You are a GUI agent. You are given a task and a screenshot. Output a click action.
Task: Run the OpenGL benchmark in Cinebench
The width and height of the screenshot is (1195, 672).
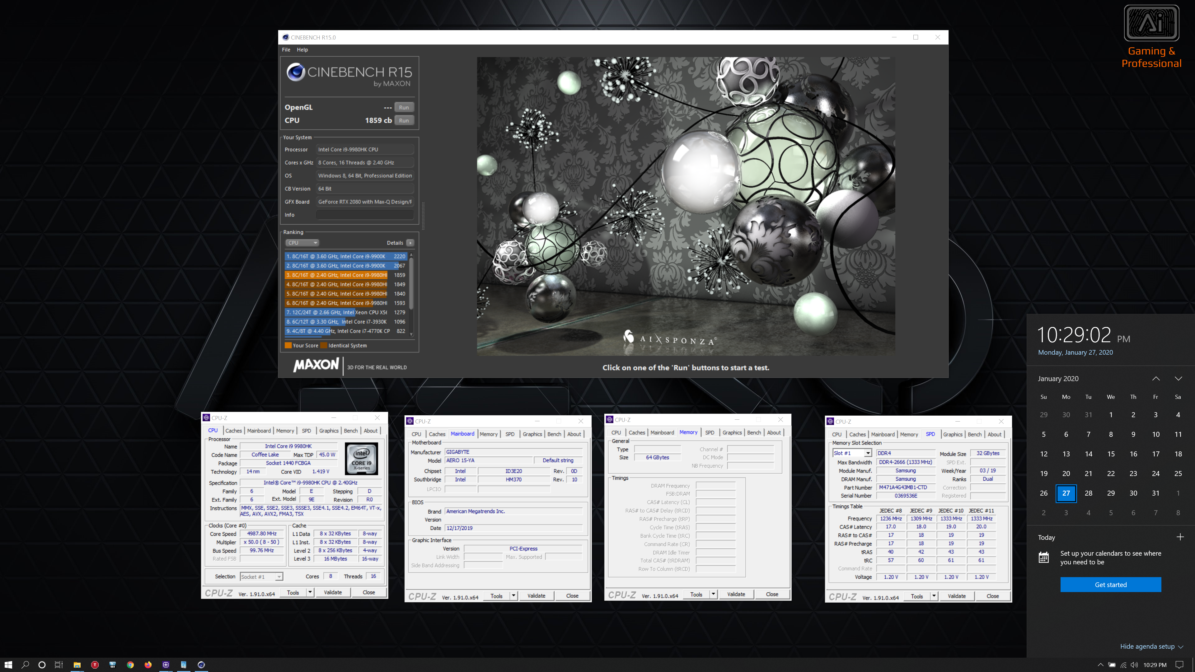point(404,107)
